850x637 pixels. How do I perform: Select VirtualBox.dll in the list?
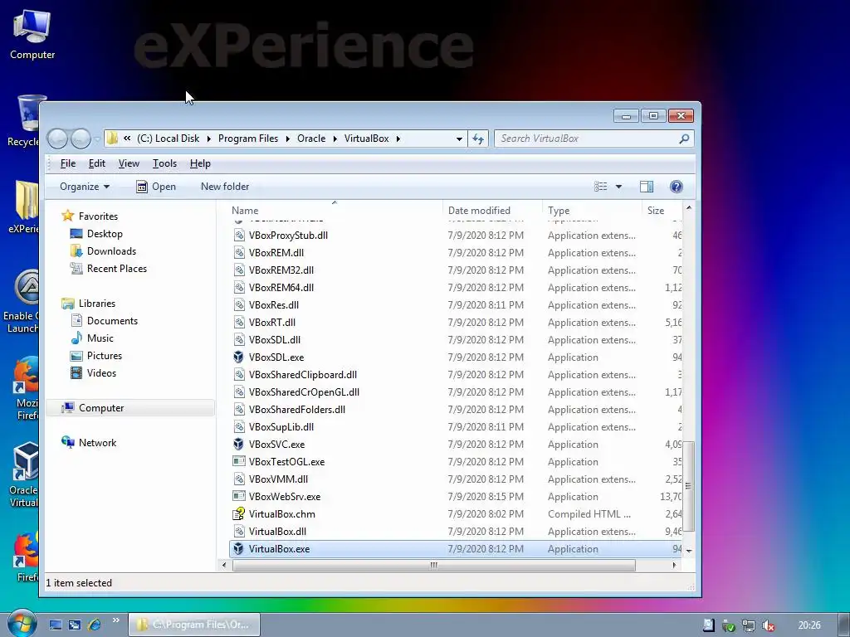point(456,532)
